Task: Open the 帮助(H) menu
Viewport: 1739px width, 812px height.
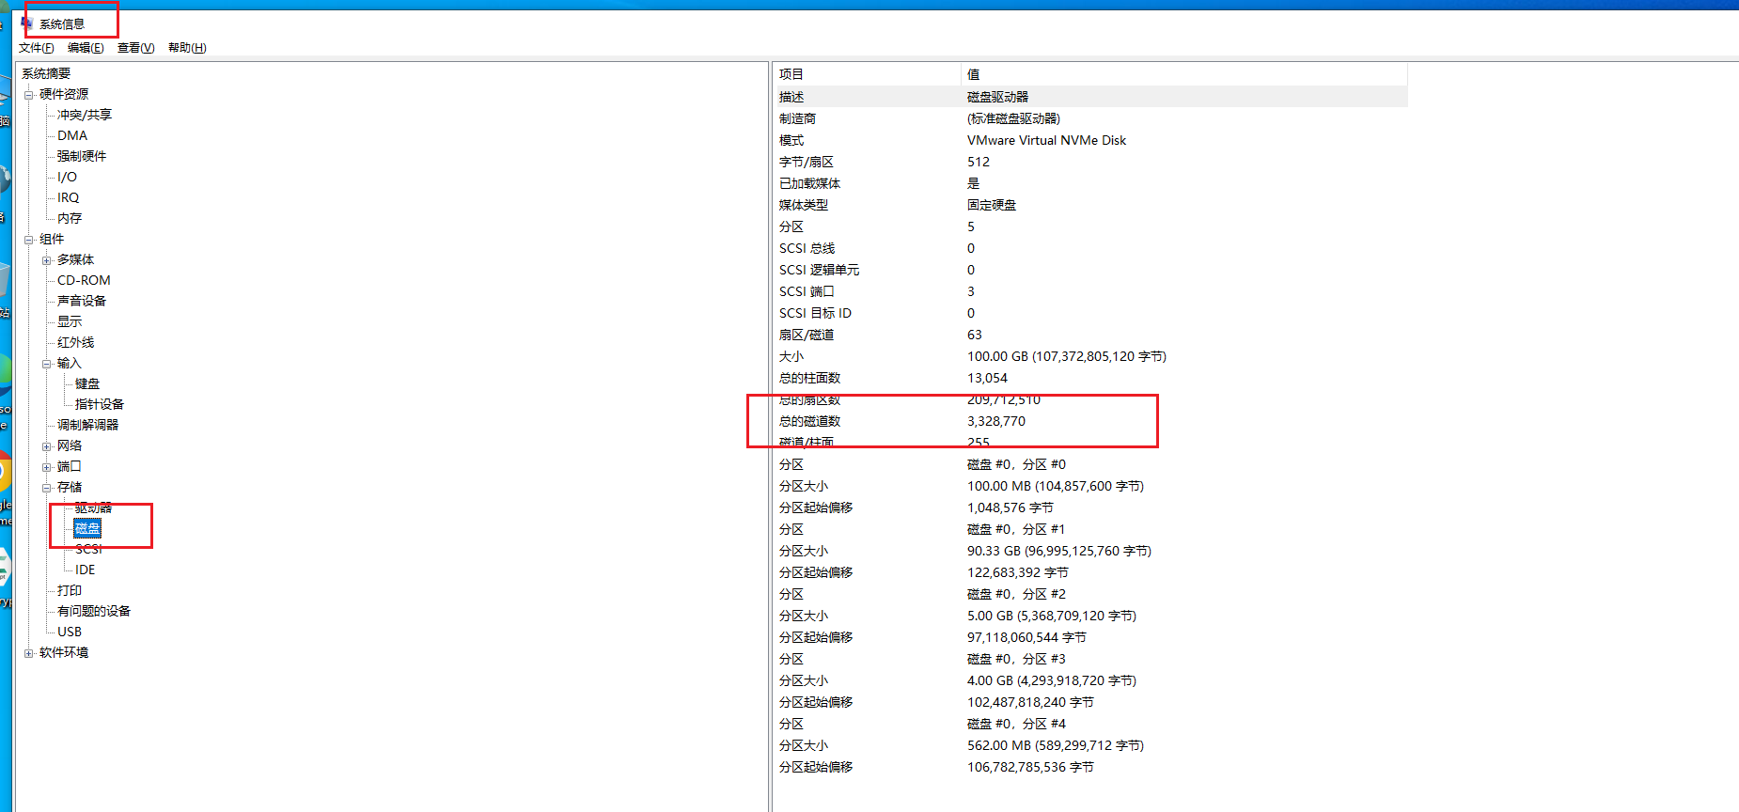Action: coord(187,48)
